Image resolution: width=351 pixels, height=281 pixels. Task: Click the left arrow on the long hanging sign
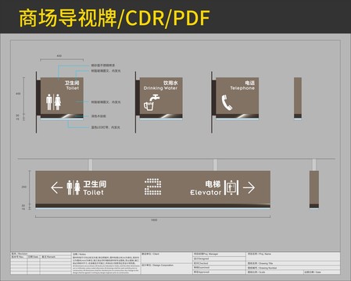click(56, 187)
